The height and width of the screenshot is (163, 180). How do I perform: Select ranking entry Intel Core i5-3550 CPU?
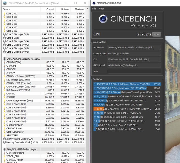click(127, 125)
